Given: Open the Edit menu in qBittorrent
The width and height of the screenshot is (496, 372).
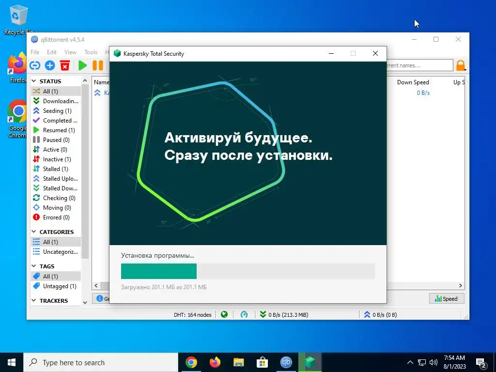Looking at the screenshot, I should [x=51, y=52].
